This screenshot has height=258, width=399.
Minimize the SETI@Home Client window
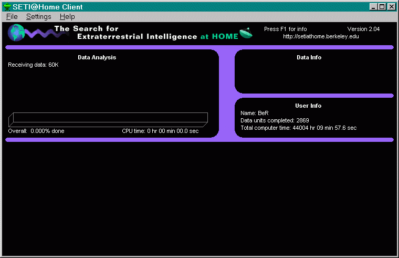click(x=373, y=7)
